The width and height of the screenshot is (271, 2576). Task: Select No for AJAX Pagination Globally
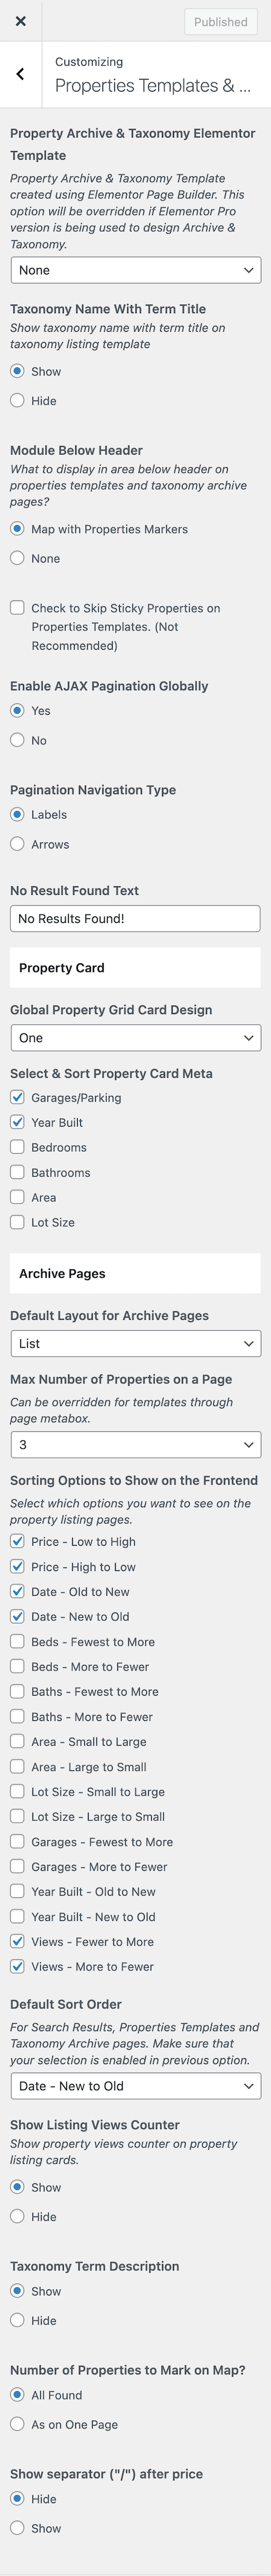tap(17, 741)
